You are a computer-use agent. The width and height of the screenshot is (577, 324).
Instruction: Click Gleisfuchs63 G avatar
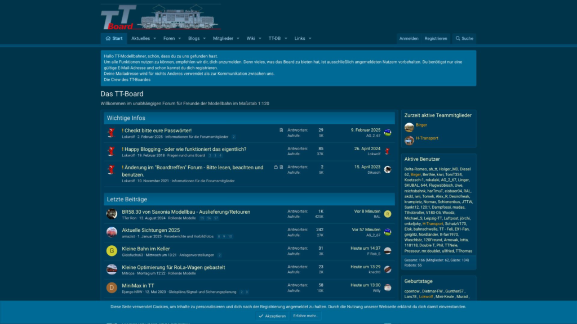112,251
